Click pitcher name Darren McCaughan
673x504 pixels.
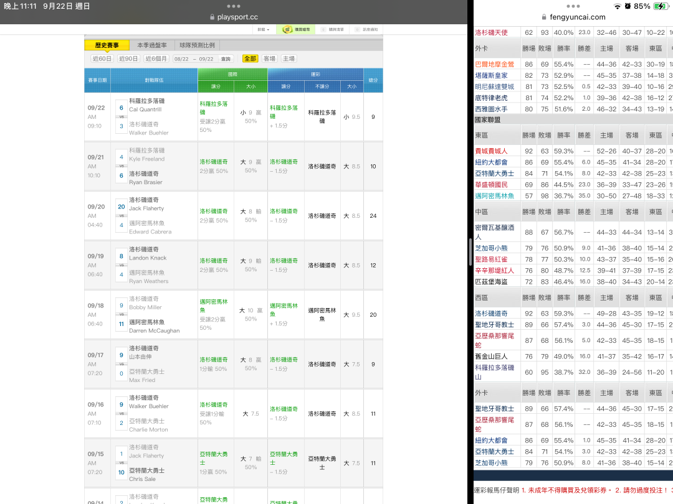tap(155, 331)
